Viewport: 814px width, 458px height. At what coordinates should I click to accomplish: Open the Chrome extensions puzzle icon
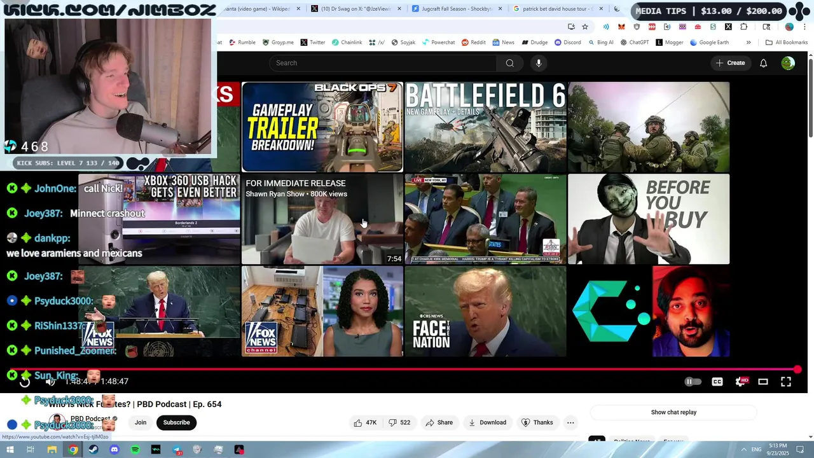(x=743, y=27)
